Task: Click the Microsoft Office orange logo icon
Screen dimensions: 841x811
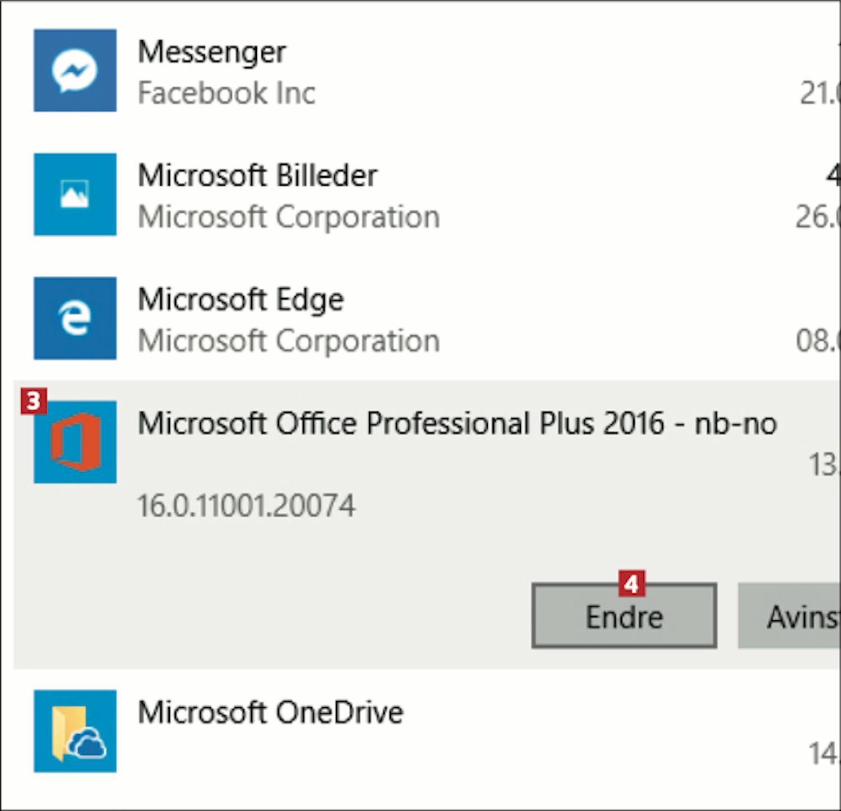Action: pyautogui.click(x=75, y=442)
